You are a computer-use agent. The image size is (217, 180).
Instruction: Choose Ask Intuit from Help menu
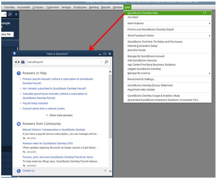pos(167,17)
